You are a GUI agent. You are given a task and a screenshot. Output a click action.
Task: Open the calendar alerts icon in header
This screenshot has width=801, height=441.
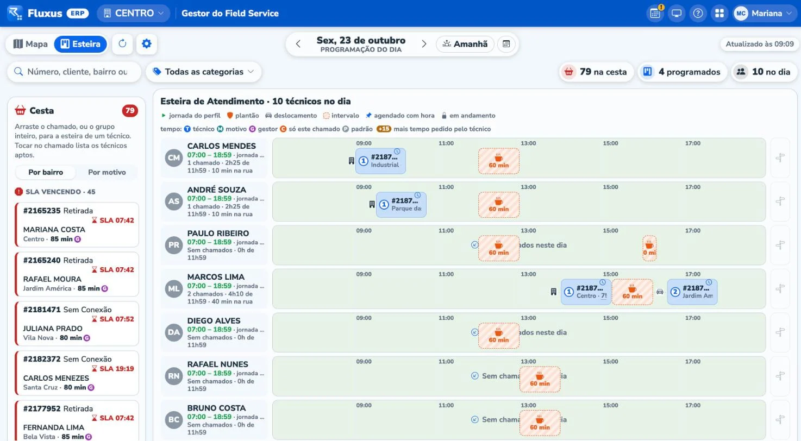pos(655,14)
